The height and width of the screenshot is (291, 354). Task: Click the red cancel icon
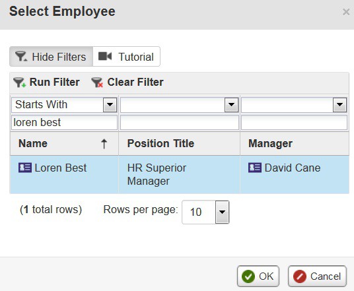tap(300, 276)
